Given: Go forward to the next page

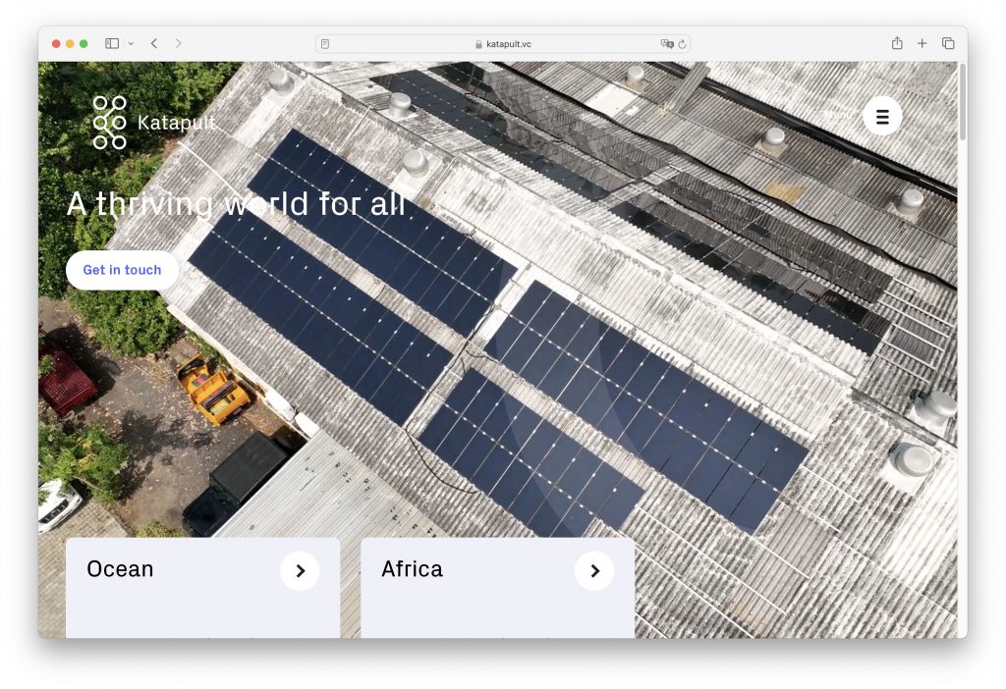Looking at the screenshot, I should tap(178, 43).
